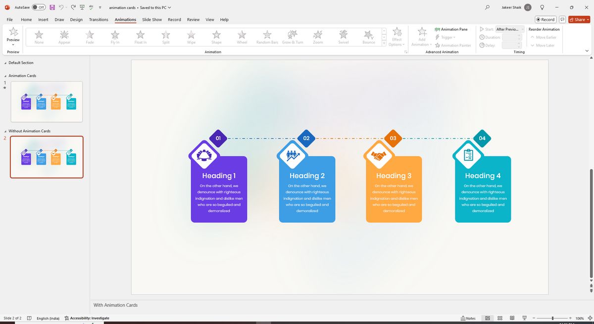Viewport: 594px width, 324px height.
Task: Apply the Bounce animation
Action: point(368,36)
